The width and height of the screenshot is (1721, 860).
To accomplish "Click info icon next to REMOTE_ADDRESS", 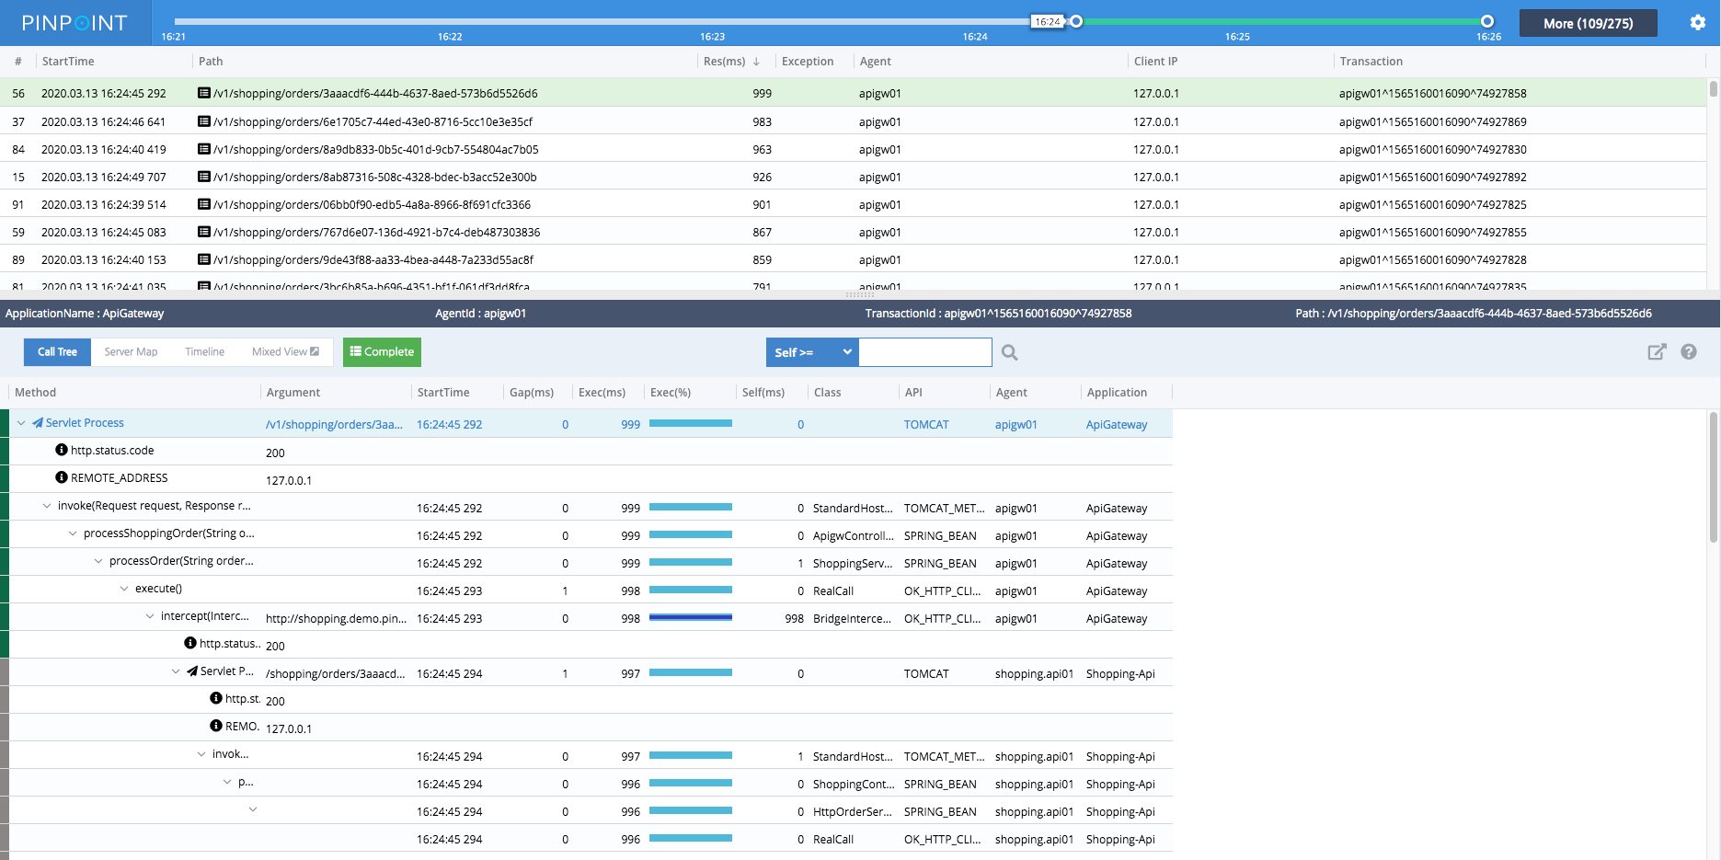I will click(x=62, y=477).
